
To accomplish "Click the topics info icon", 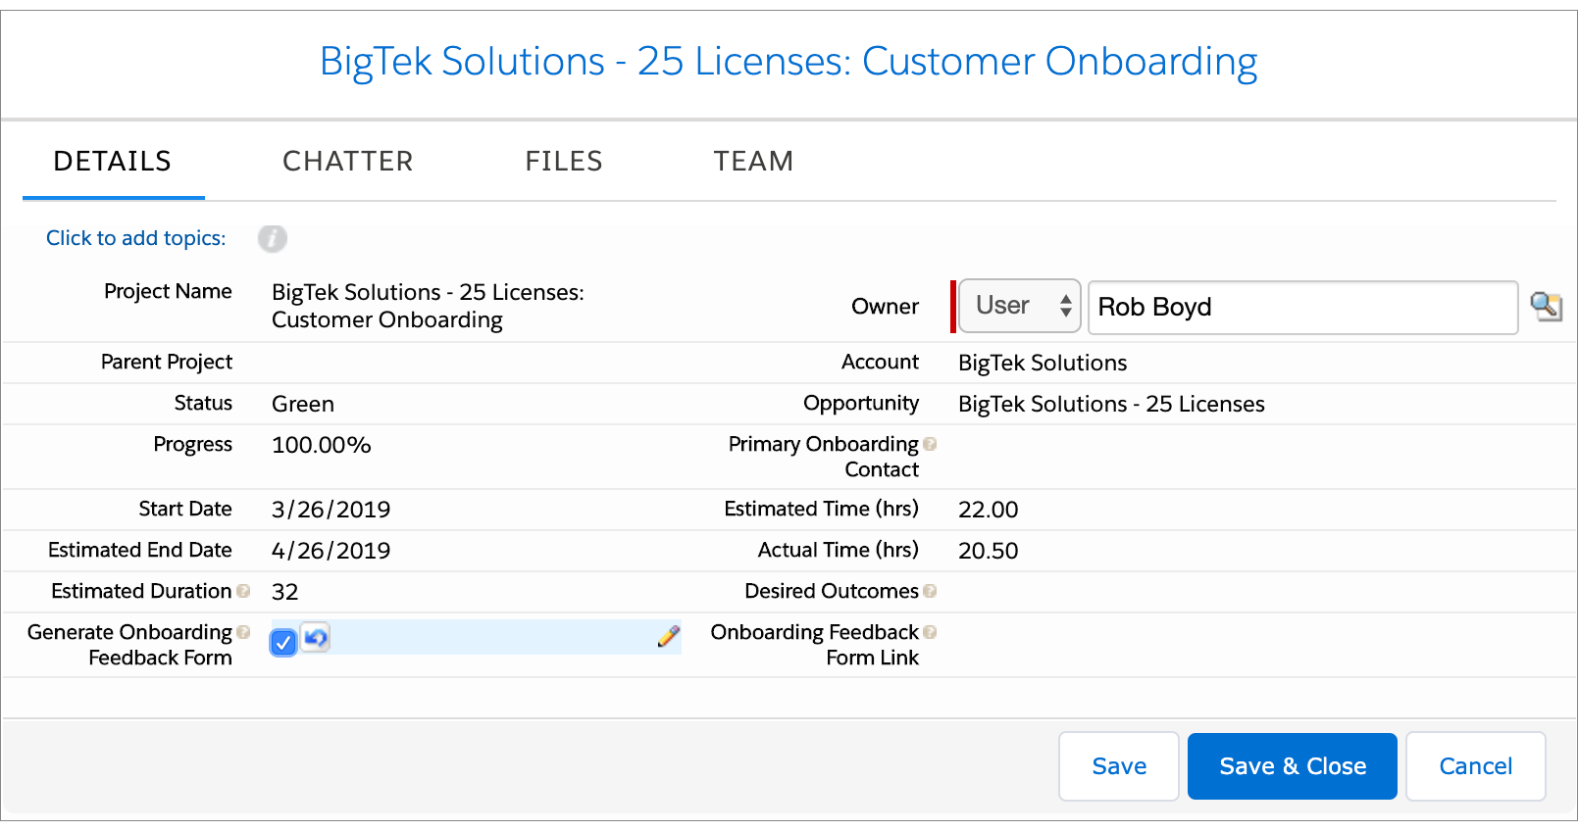I will pyautogui.click(x=273, y=238).
